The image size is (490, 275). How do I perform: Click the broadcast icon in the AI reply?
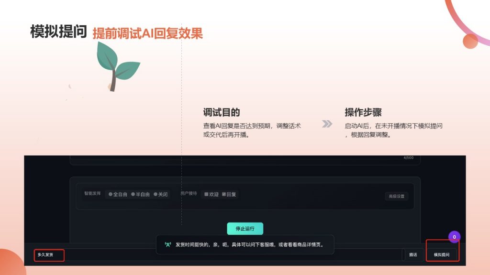167,244
